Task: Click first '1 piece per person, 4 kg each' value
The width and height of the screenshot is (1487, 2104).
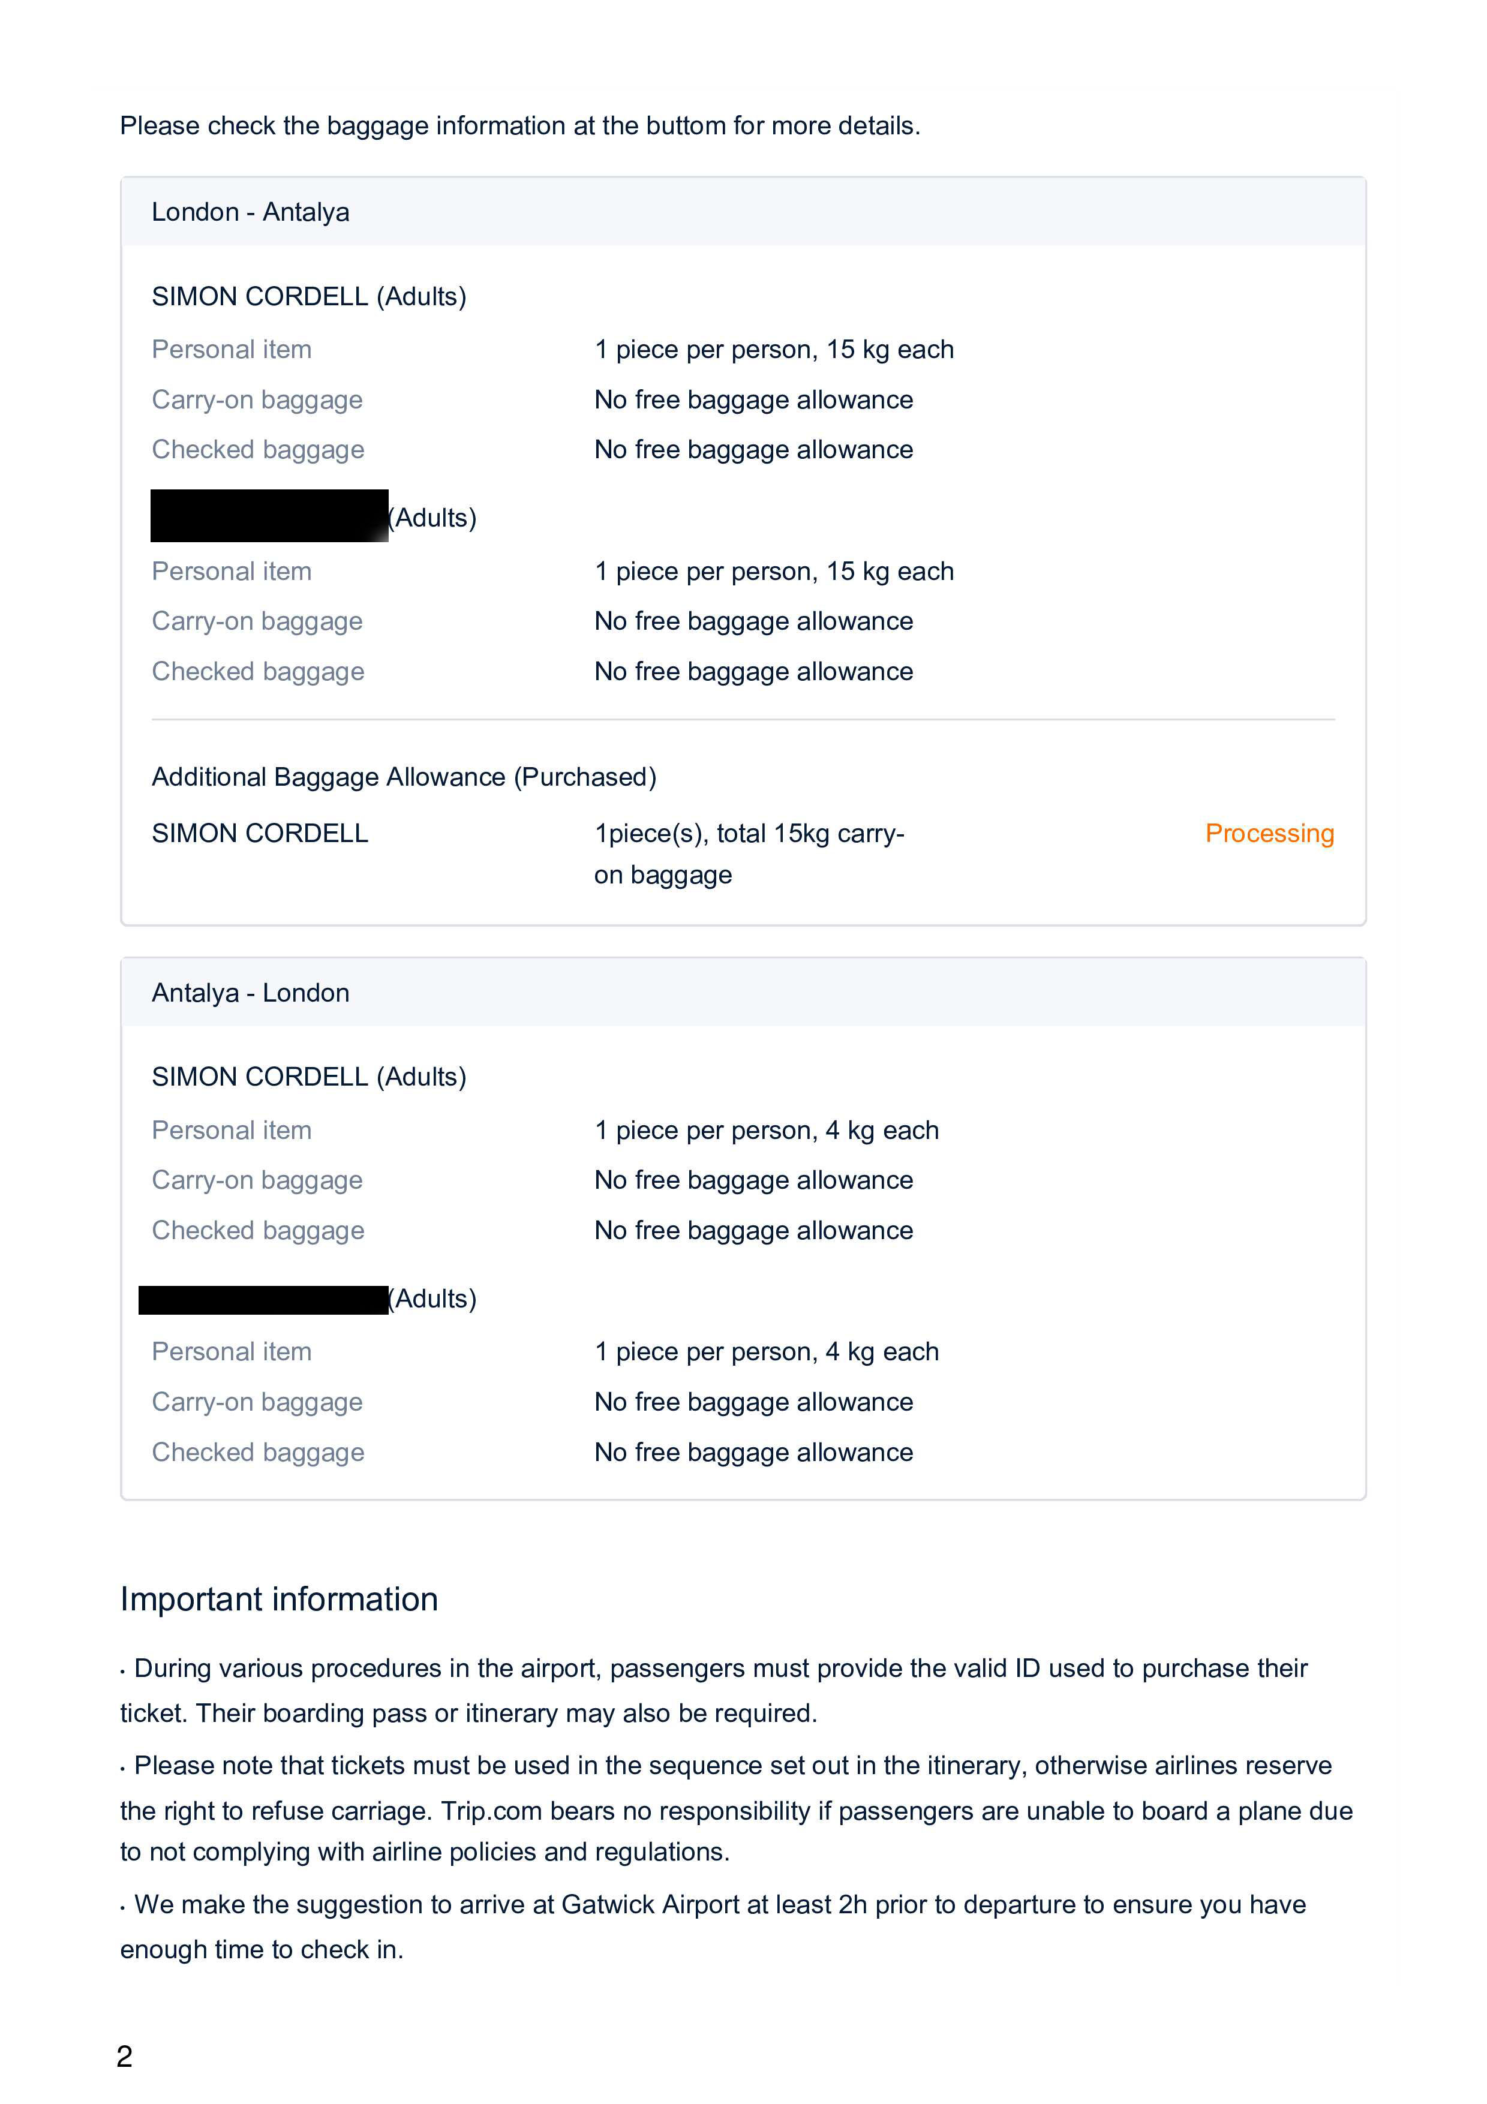Action: click(x=766, y=1130)
